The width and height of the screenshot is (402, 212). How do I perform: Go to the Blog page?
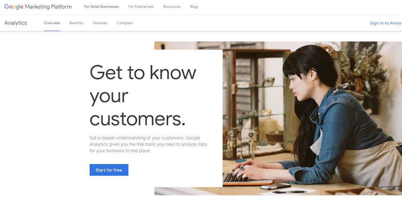194,6
